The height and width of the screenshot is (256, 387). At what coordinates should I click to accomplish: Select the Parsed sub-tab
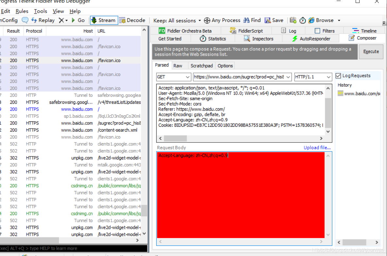[162, 65]
